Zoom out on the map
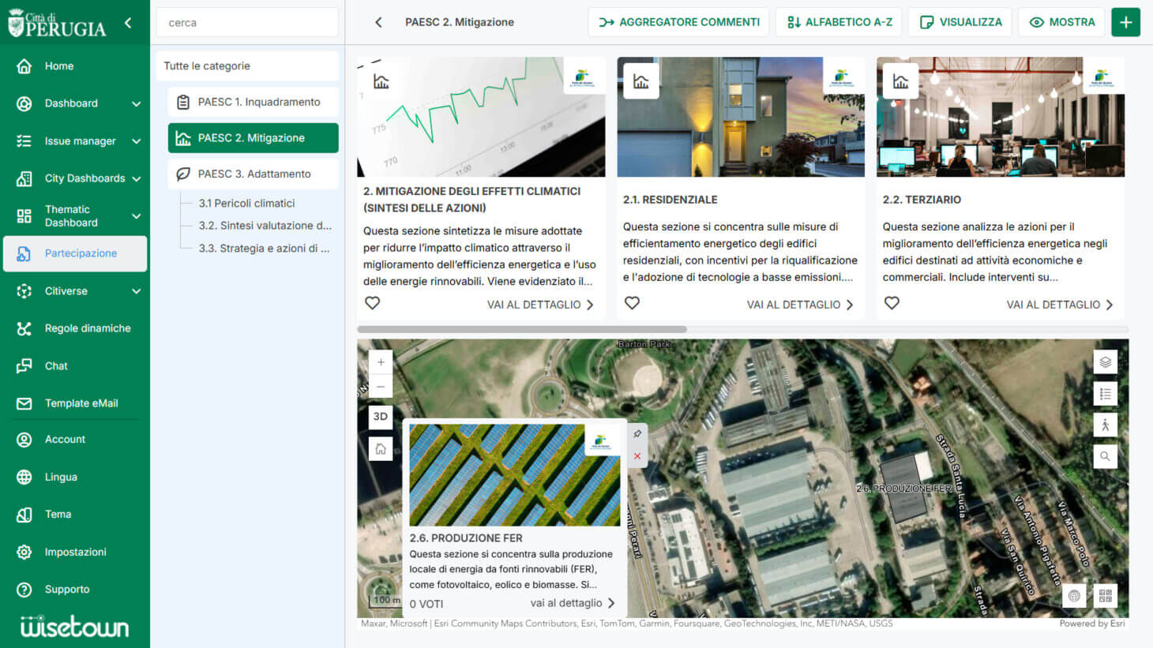 381,387
